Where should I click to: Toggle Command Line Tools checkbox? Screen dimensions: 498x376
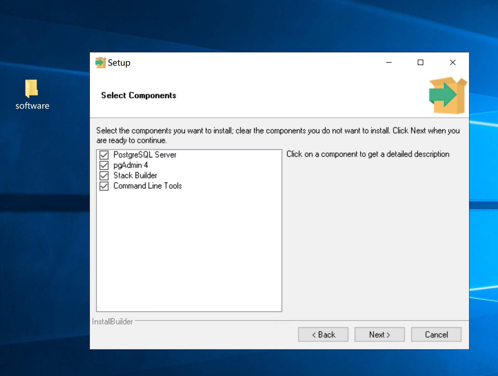104,186
